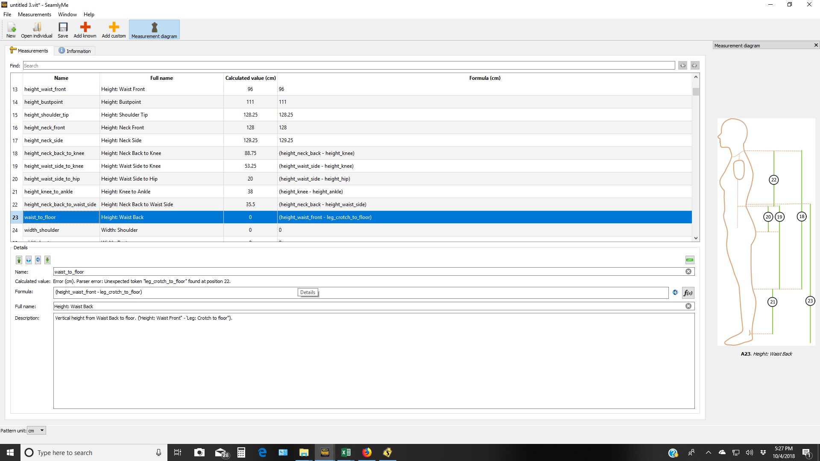
Task: Open Firefox from the taskbar
Action: click(366, 452)
